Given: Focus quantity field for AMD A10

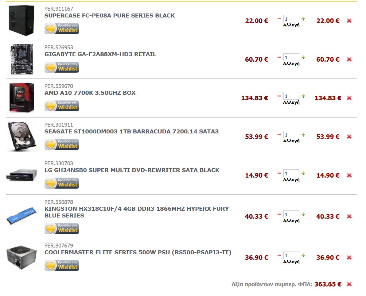Looking at the screenshot, I should click(291, 96).
